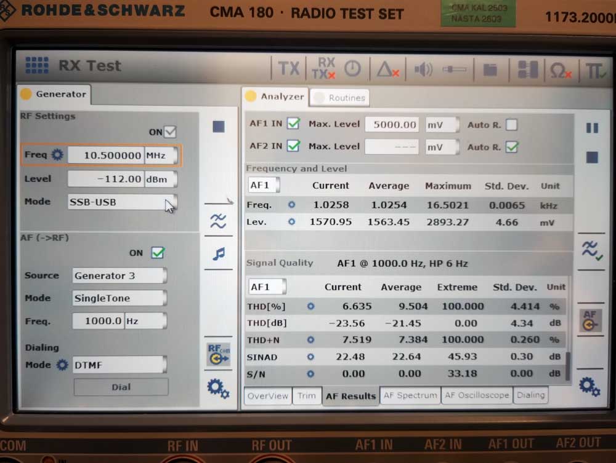Viewport: 616px width, 463px height.
Task: Open the generator settings gear icon
Action: (x=218, y=388)
